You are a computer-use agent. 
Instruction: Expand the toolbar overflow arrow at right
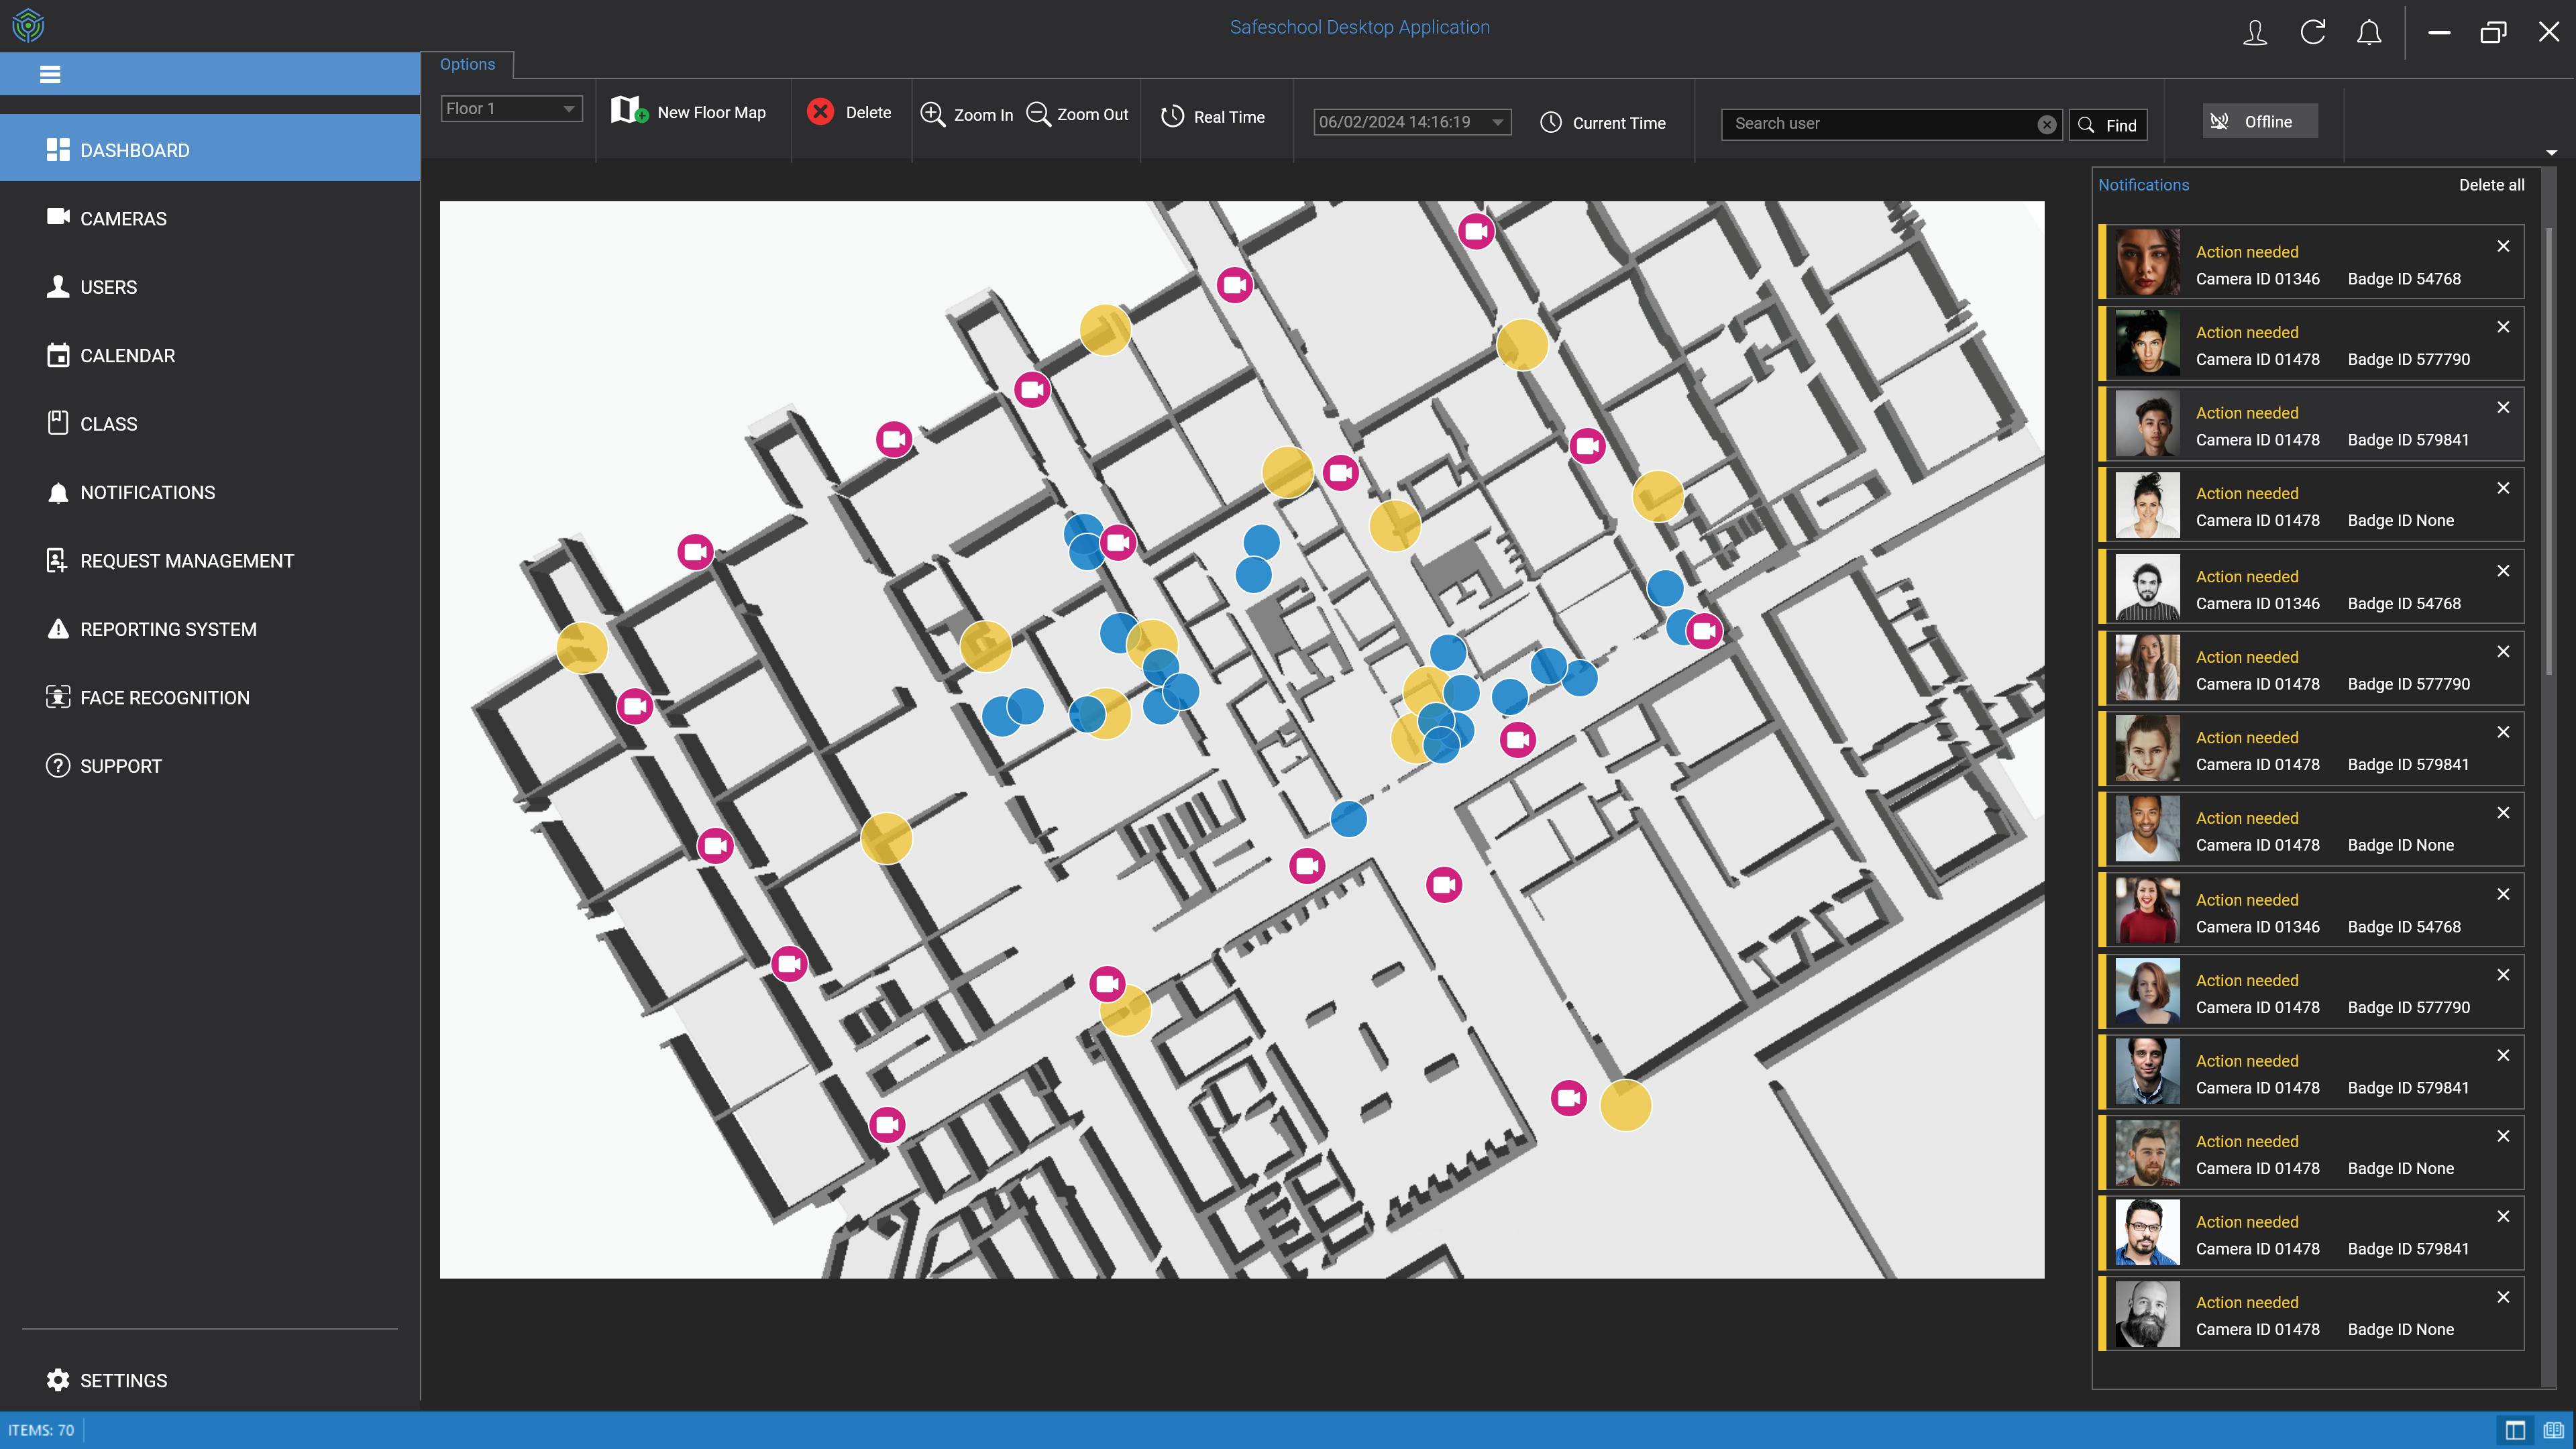[2551, 153]
